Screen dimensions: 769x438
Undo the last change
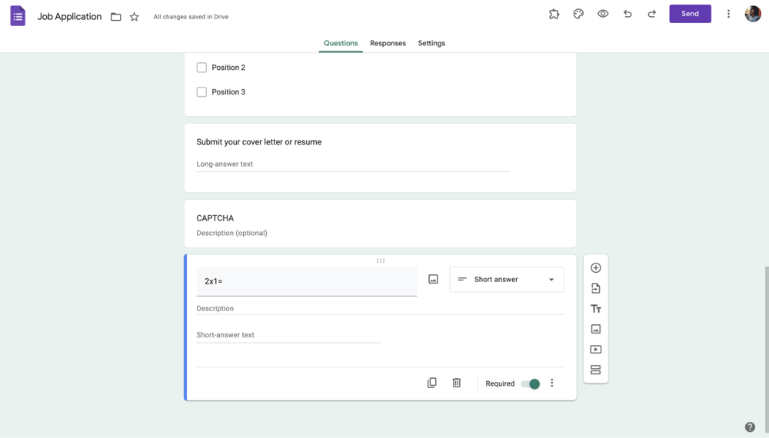(x=628, y=14)
